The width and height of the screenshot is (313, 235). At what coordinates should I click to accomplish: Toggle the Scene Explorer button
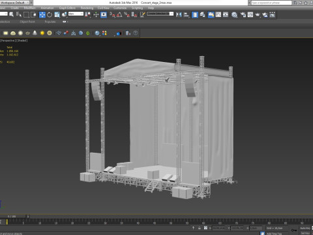[195, 14]
